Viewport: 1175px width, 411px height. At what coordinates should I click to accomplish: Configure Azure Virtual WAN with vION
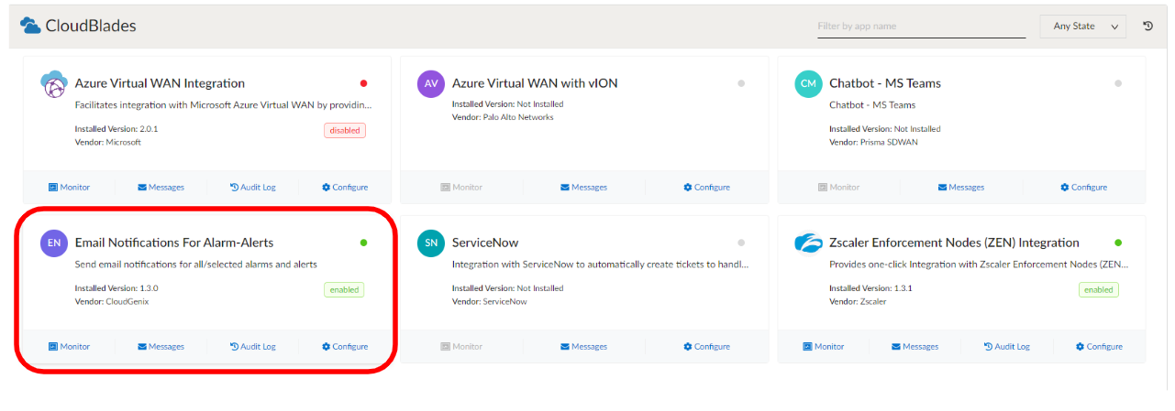tap(706, 187)
